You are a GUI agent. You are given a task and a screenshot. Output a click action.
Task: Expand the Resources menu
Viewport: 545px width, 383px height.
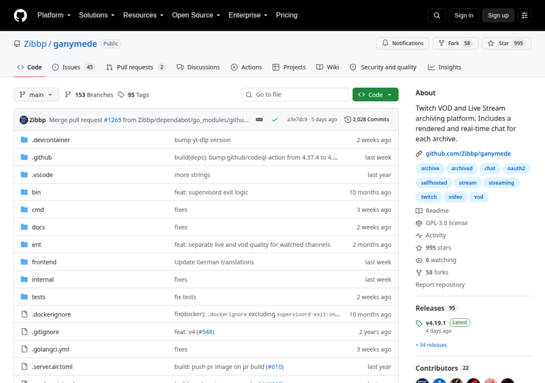(x=143, y=15)
